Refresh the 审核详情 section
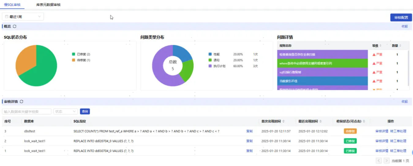The width and height of the screenshot is (413, 166). (x=21, y=102)
